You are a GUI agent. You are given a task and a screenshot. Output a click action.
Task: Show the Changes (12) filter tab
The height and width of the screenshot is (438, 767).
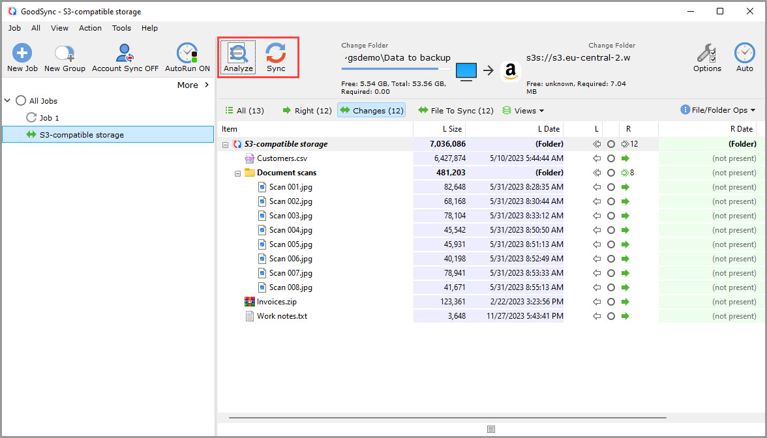372,111
